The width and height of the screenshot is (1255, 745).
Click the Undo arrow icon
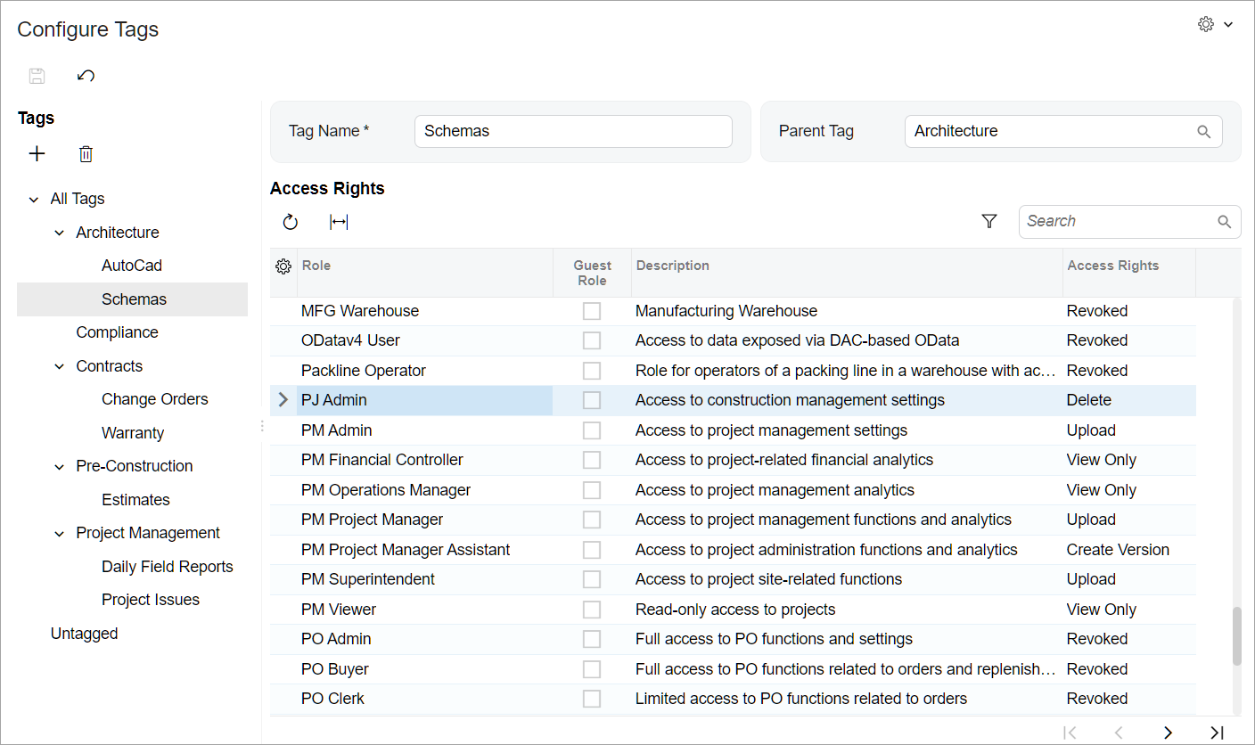(x=86, y=76)
